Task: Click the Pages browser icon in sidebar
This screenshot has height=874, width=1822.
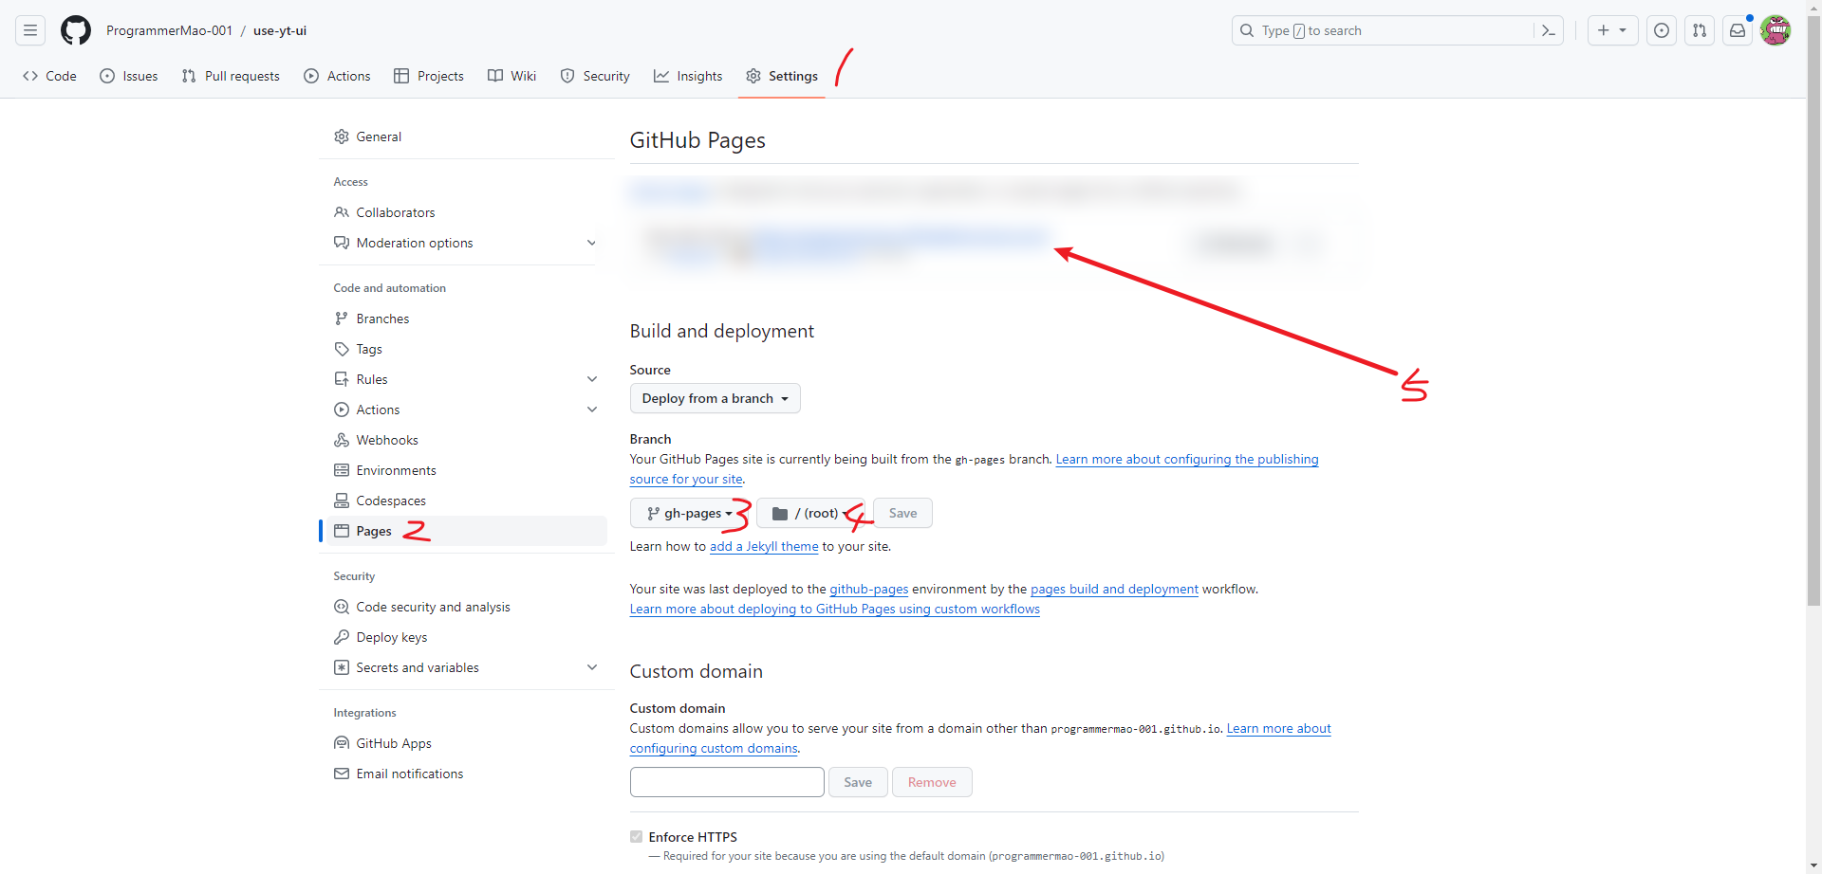Action: pos(342,531)
